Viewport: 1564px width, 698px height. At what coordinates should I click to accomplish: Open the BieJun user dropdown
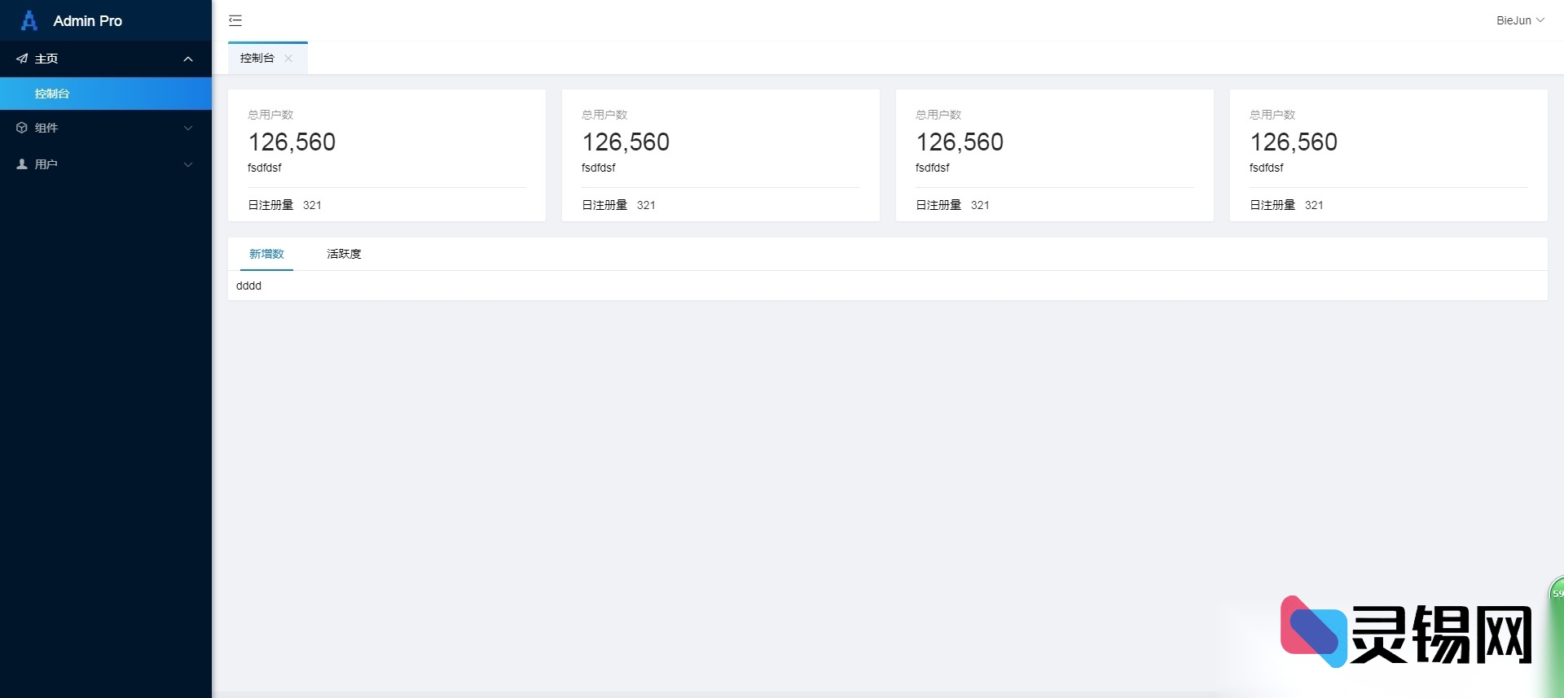click(1519, 20)
